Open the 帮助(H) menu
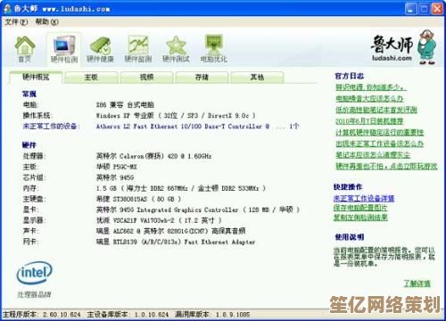Image resolution: width=446 pixels, height=321 pixels. click(46, 22)
